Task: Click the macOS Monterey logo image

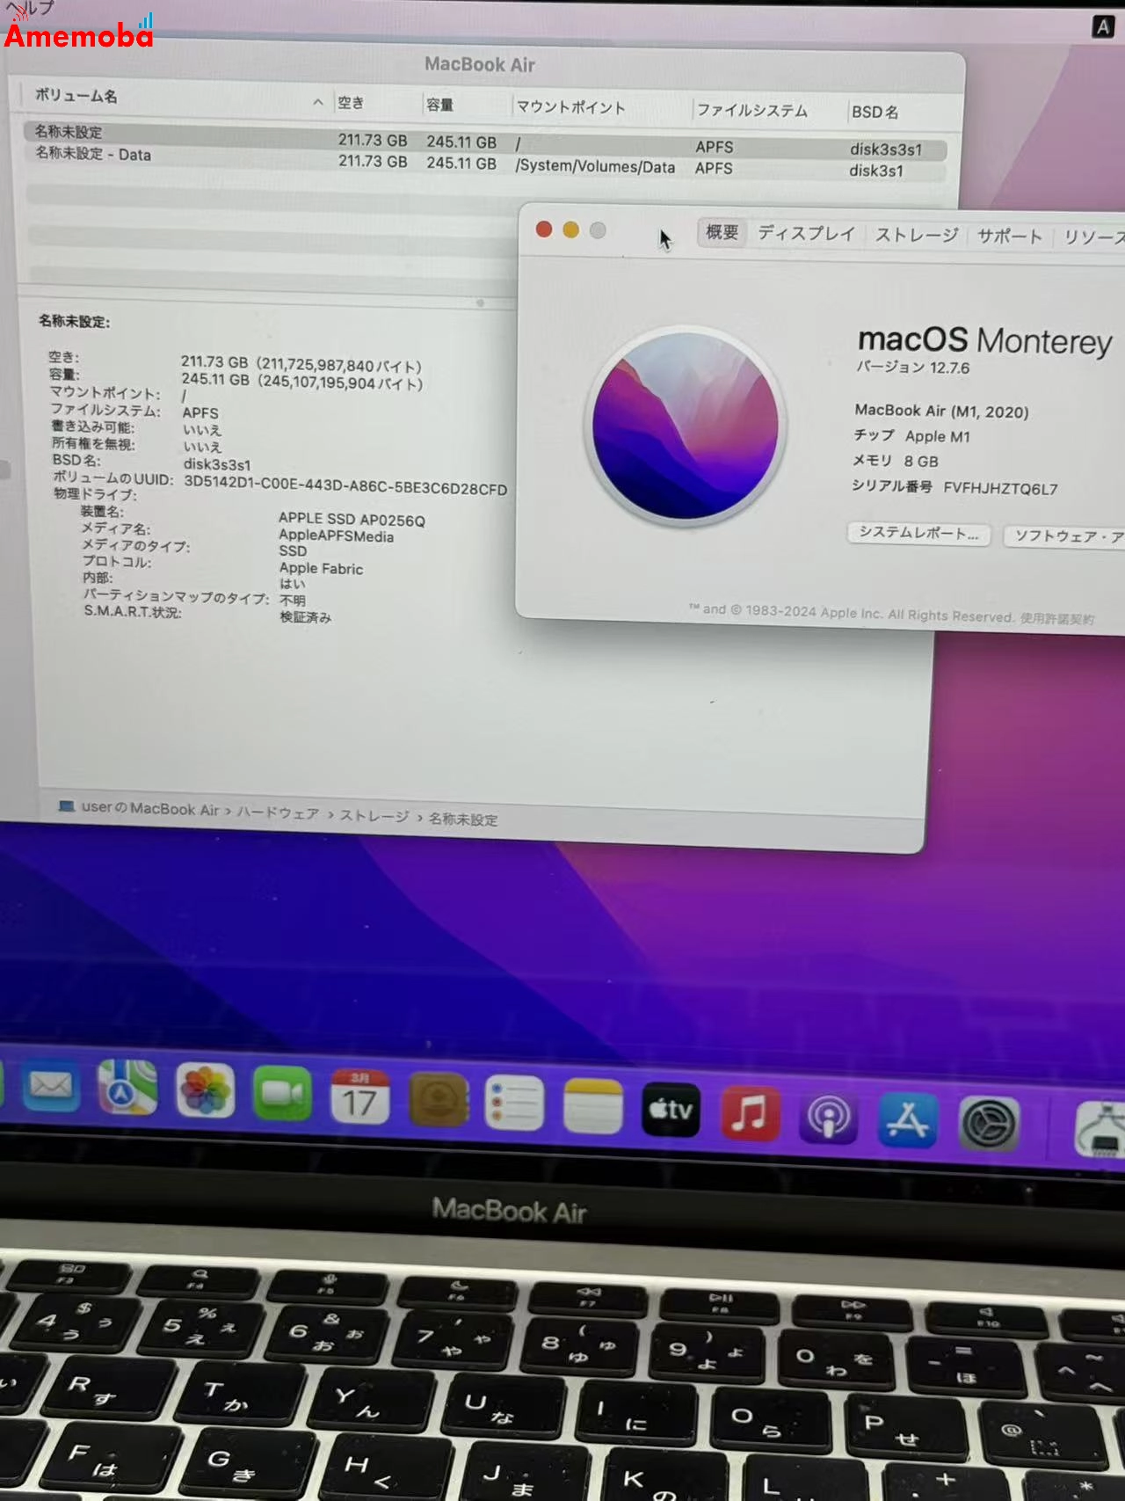Action: [x=686, y=426]
